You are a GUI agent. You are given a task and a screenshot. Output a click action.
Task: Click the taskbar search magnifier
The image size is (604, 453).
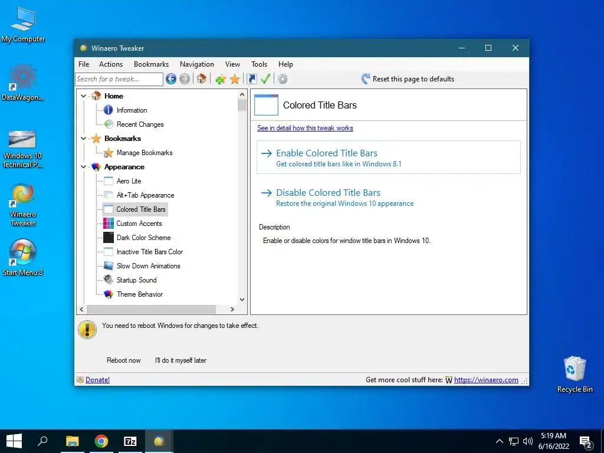(x=42, y=441)
